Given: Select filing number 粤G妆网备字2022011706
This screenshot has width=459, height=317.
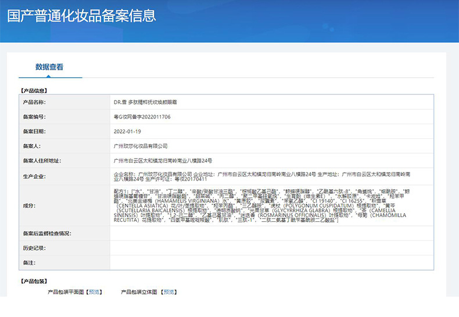Looking at the screenshot, I should [142, 117].
